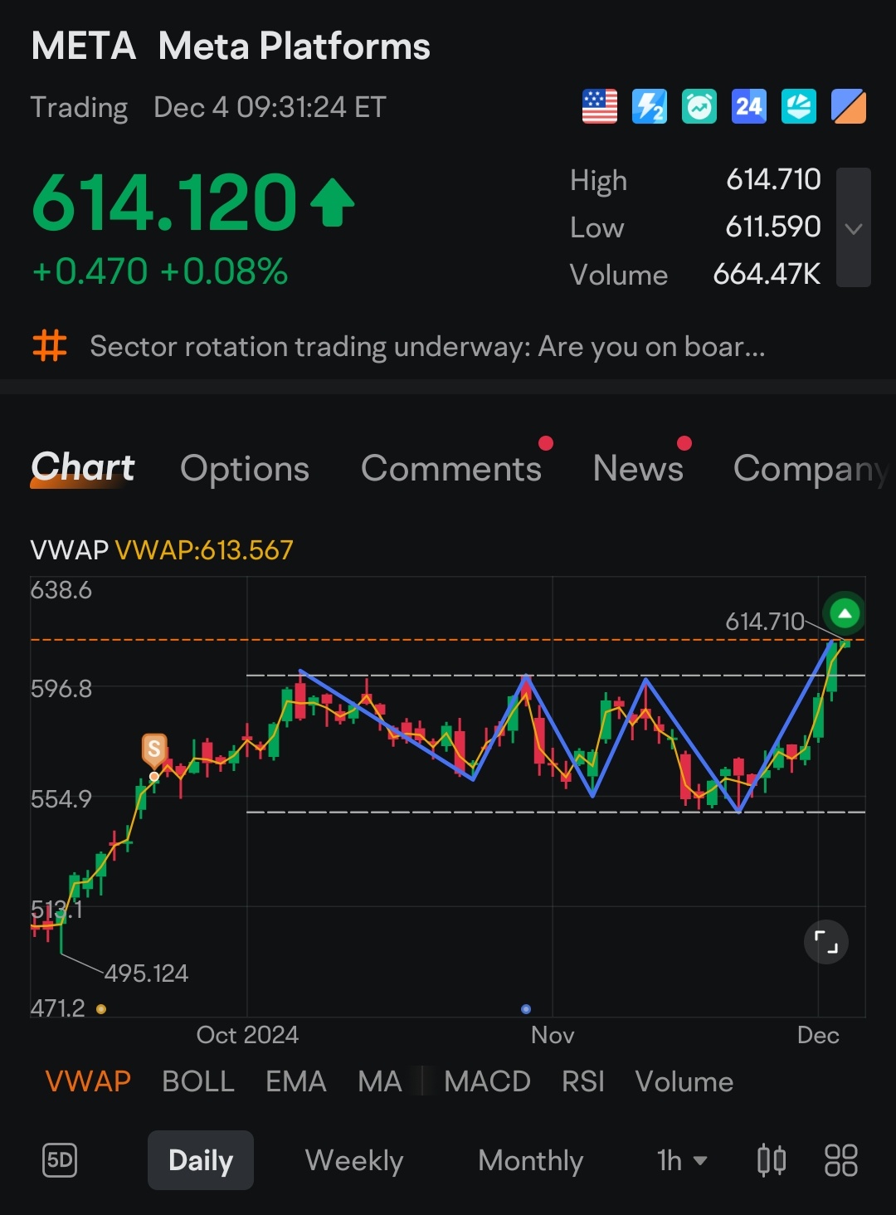This screenshot has width=896, height=1215.
Task: Tap the META Meta Platforms title
Action: point(231,46)
